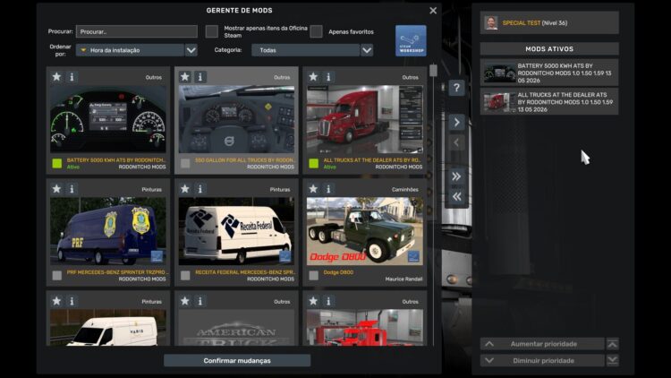Favorite the All Trucks at Dealer mod star
Image resolution: width=671 pixels, height=378 pixels.
point(313,77)
